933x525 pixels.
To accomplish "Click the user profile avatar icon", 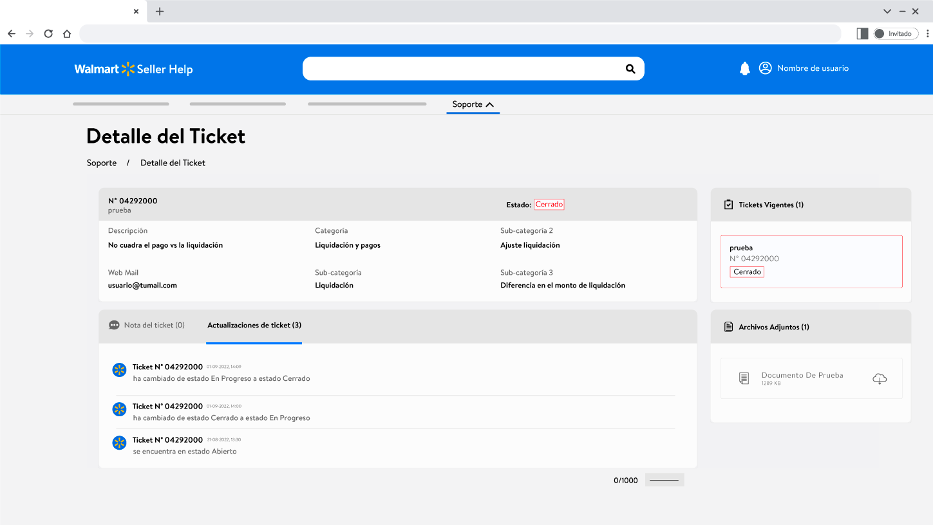I will pyautogui.click(x=765, y=68).
